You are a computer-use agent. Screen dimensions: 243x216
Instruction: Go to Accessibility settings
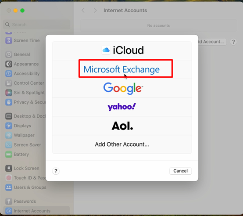pos(25,73)
